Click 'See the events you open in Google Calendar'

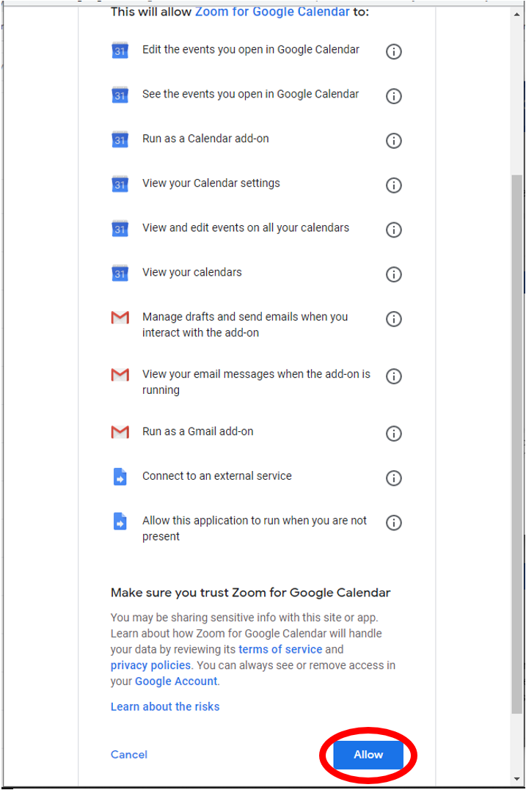(250, 94)
